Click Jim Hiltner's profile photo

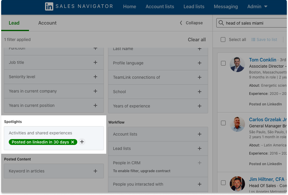pos(237,184)
